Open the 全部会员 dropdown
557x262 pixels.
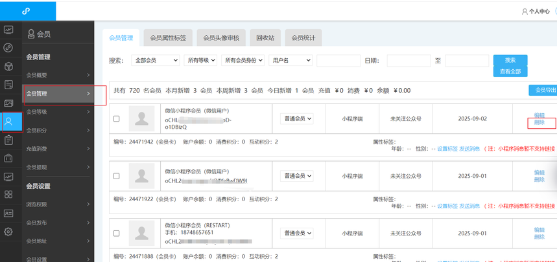156,60
